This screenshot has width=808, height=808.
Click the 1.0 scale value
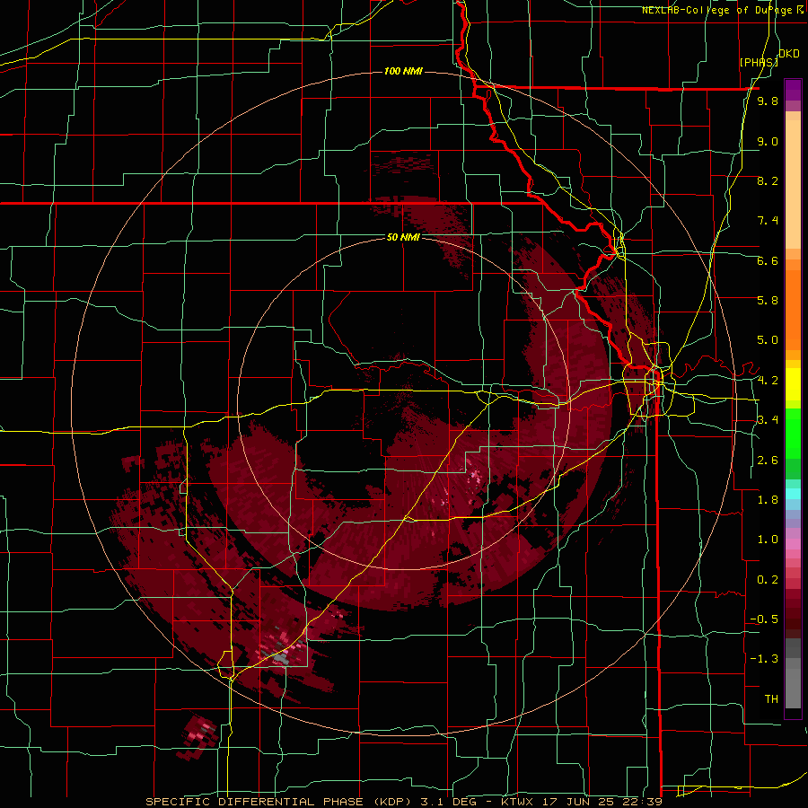pyautogui.click(x=768, y=540)
